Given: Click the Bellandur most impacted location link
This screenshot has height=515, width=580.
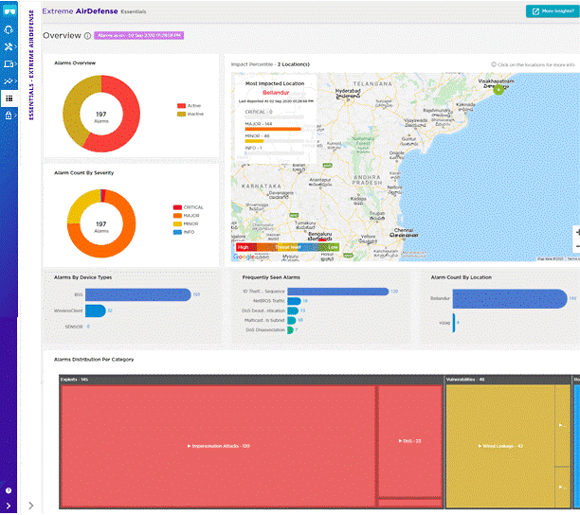Looking at the screenshot, I should pyautogui.click(x=275, y=94).
